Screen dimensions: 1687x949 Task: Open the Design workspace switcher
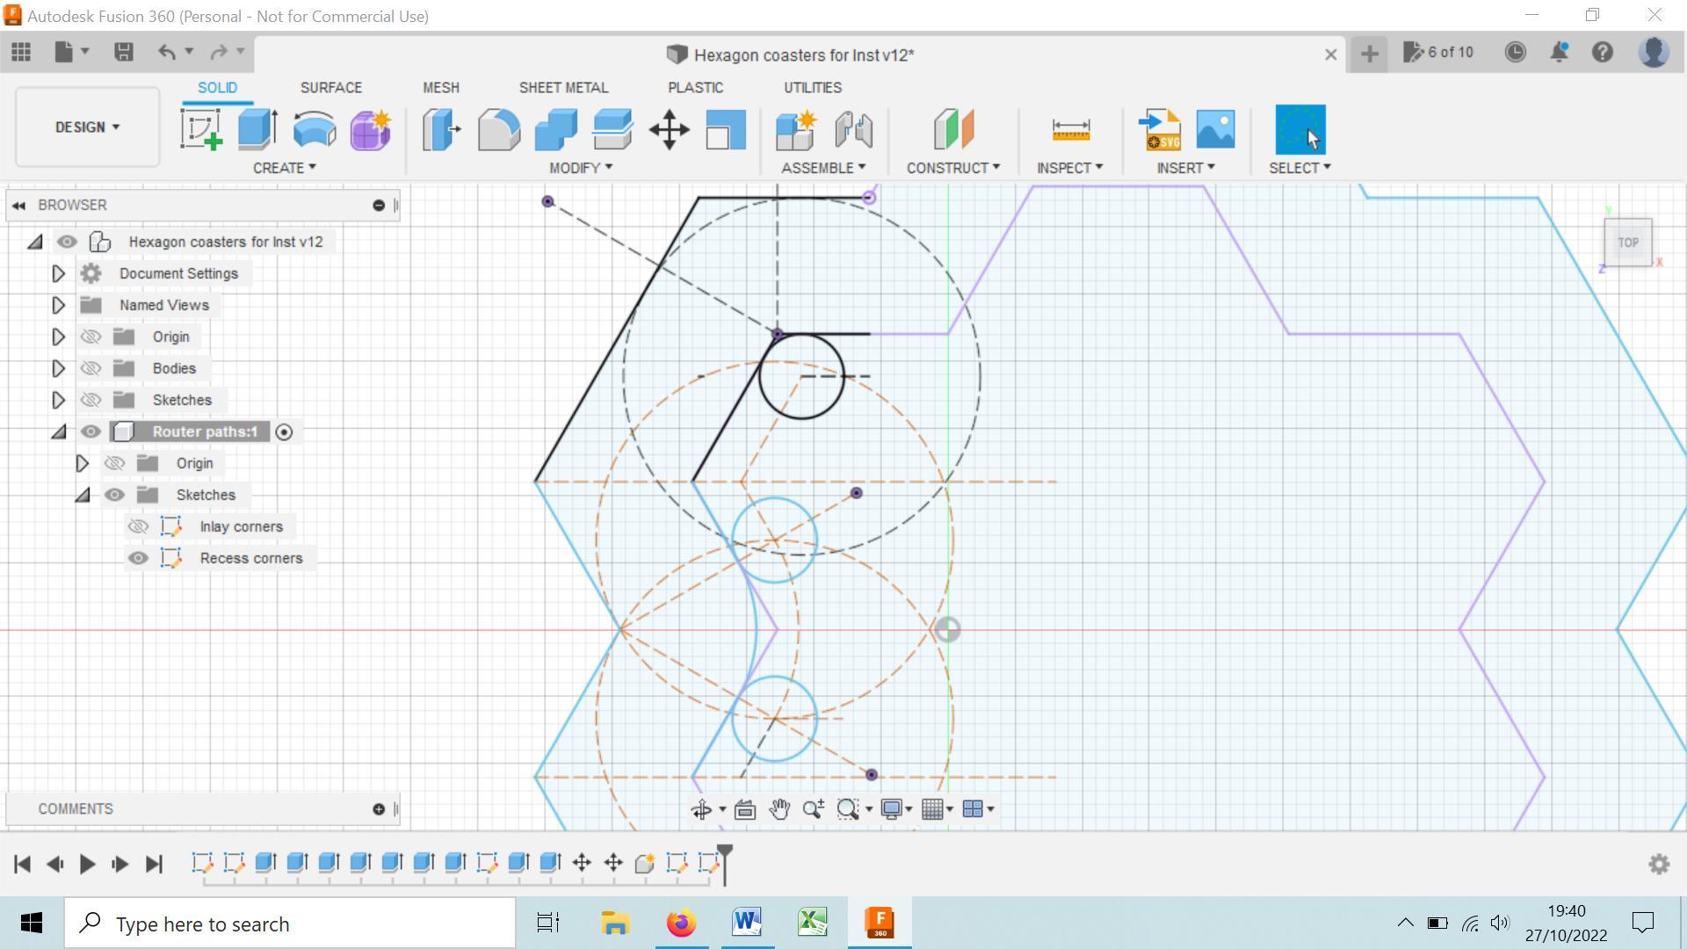85,127
